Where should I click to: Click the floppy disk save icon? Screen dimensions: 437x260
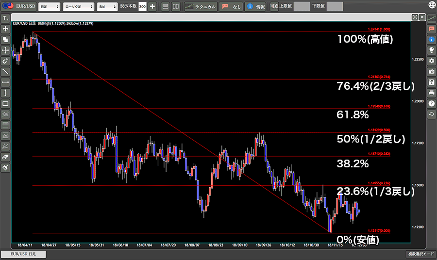click(x=431, y=82)
